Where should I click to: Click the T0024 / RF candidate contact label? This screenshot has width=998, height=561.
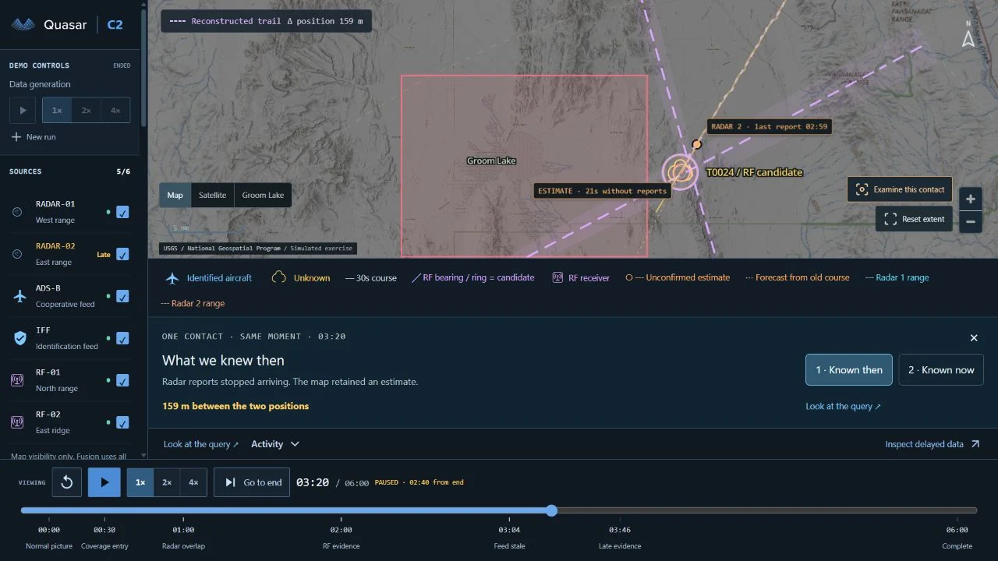(x=754, y=172)
